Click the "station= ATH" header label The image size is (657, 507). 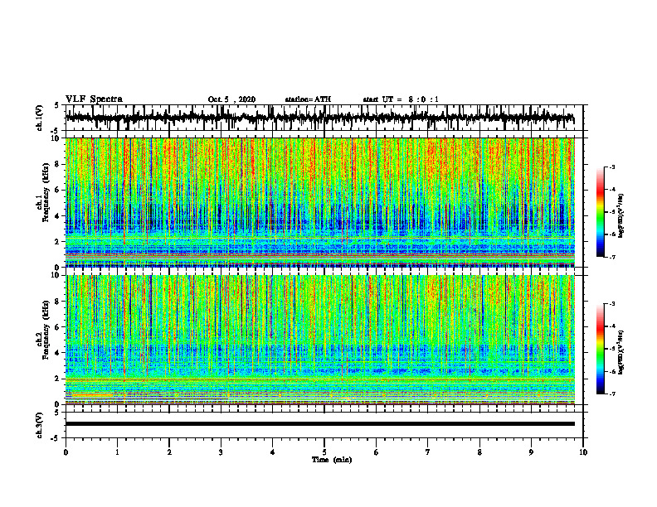[x=308, y=99]
